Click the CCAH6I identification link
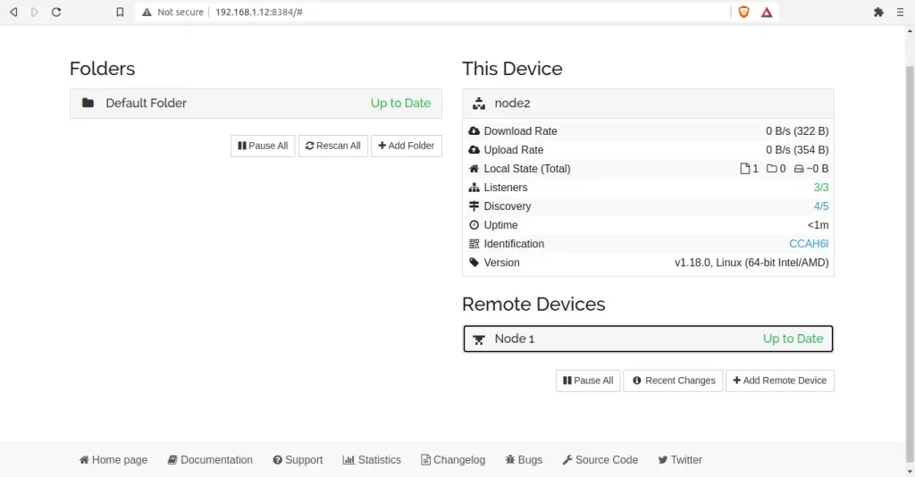Image resolution: width=915 pixels, height=477 pixels. 809,244
